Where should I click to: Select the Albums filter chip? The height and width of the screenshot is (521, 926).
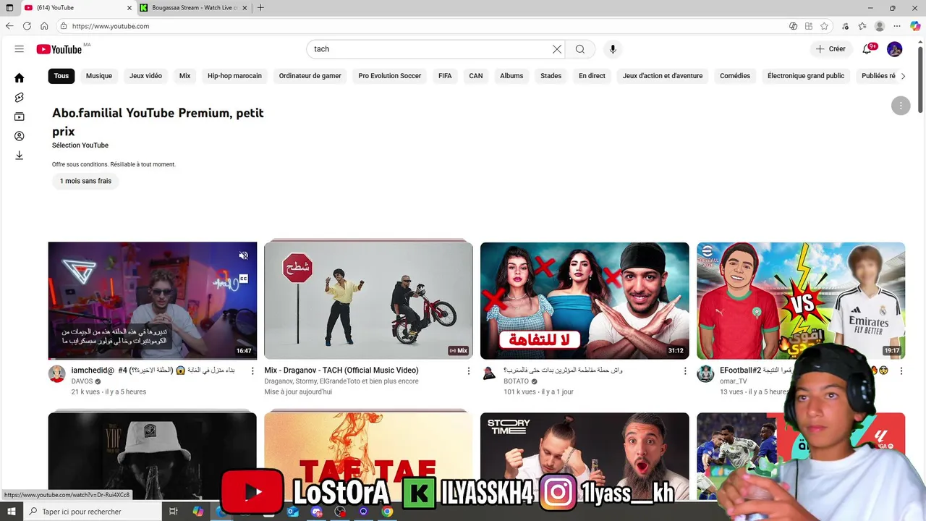coord(511,76)
